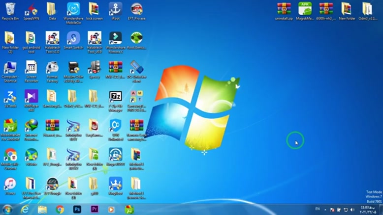Show hidden system tray icons
This screenshot has width=383, height=215.
[x=325, y=210]
